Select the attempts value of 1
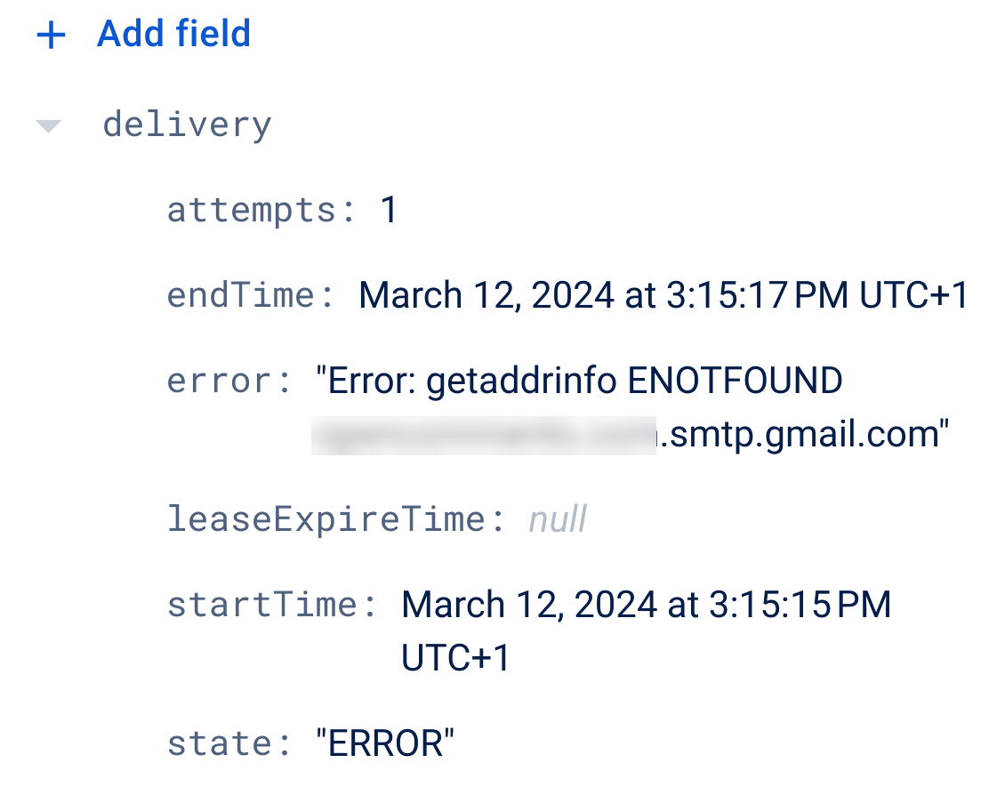 (x=389, y=209)
